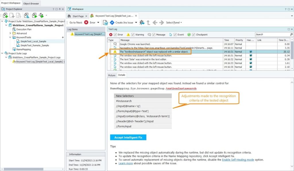294x171 pixels.
Task: Open the Picture tab
Action: coord(112,75)
